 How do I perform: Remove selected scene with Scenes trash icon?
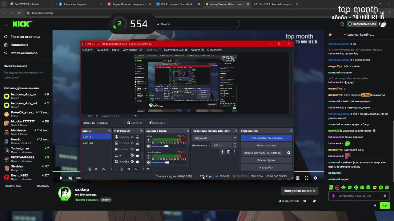click(90, 169)
